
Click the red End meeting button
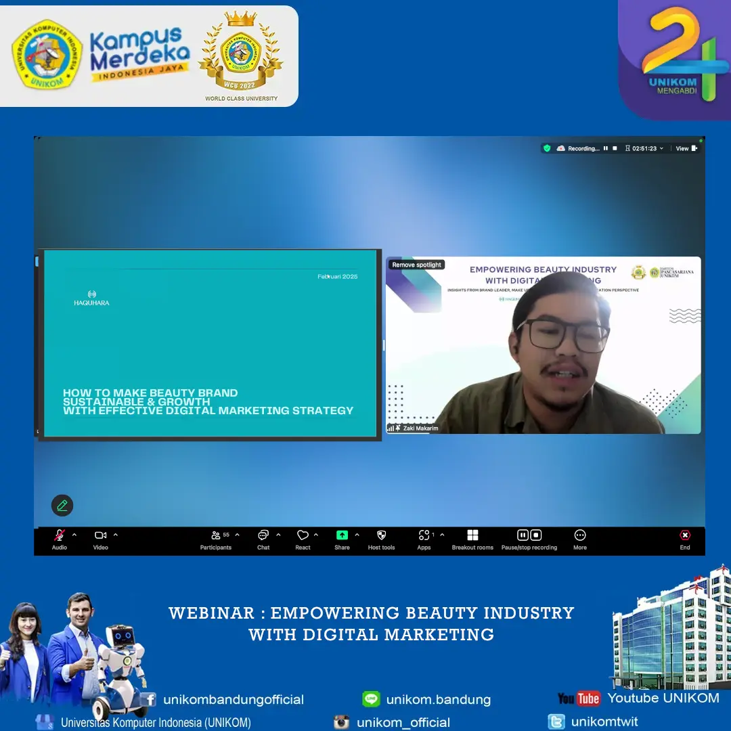click(x=685, y=535)
